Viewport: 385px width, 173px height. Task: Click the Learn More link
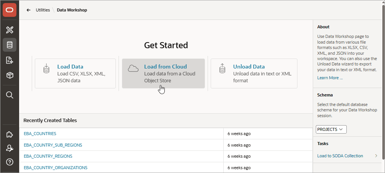tap(330, 78)
